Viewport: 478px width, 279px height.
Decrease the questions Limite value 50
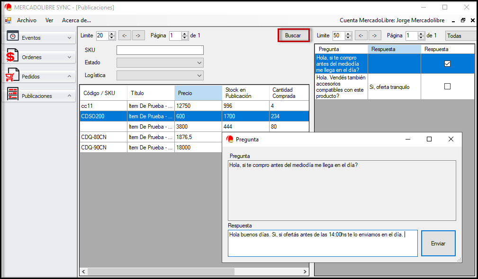click(x=348, y=37)
